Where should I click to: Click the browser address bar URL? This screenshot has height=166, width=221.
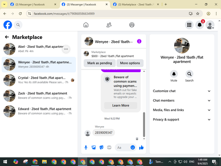(64, 14)
